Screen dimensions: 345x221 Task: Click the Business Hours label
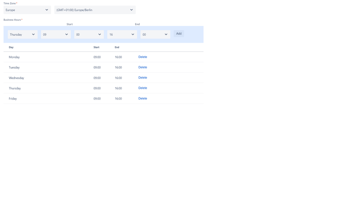tap(12, 20)
